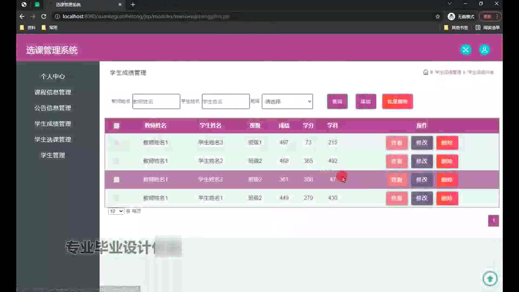Screen dimensions: 519x292
Task: Click 修改 button for 学生姓名3 row
Action: pos(422,142)
